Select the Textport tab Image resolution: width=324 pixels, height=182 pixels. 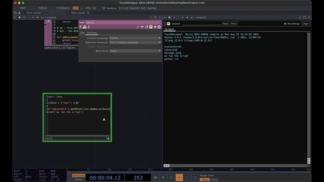pos(169,29)
